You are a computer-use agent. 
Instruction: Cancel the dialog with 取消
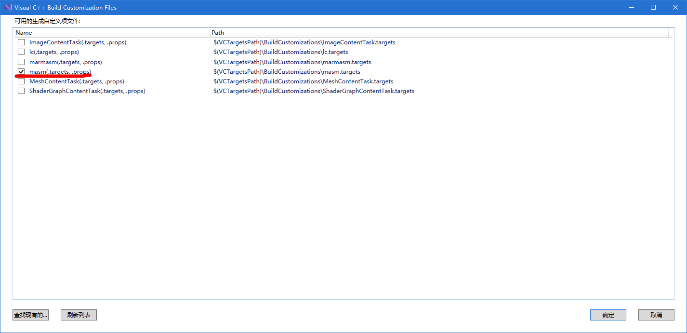tap(656, 315)
